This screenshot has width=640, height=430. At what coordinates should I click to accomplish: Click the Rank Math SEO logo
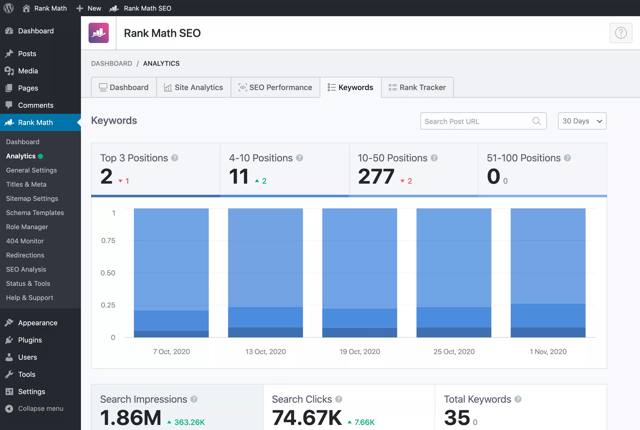point(98,33)
